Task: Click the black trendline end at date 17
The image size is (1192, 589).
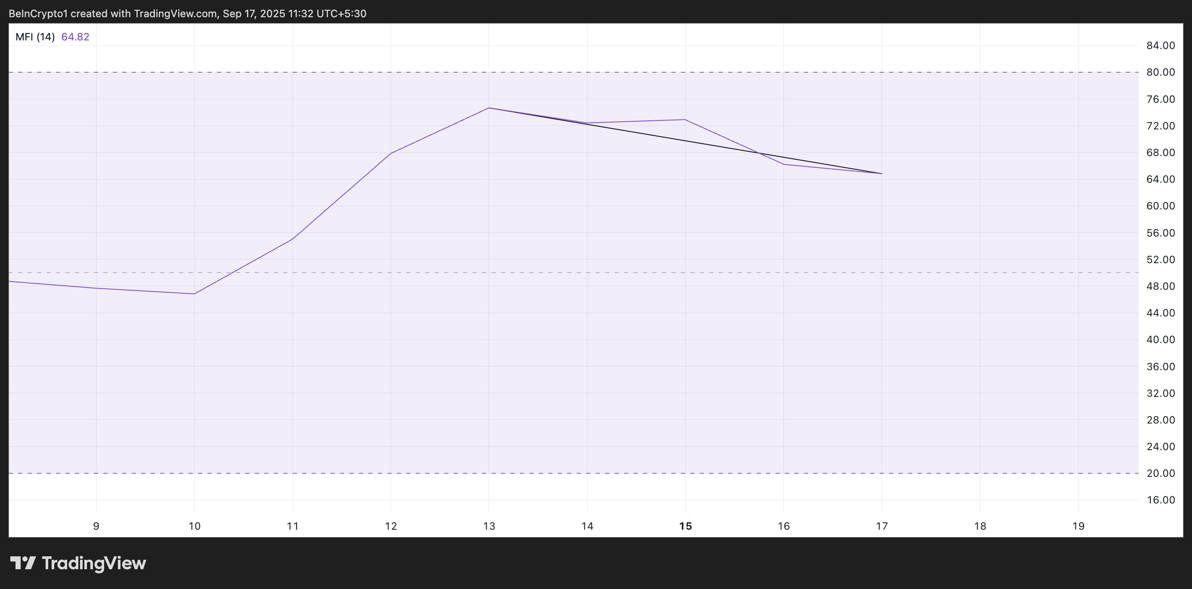Action: tap(881, 173)
